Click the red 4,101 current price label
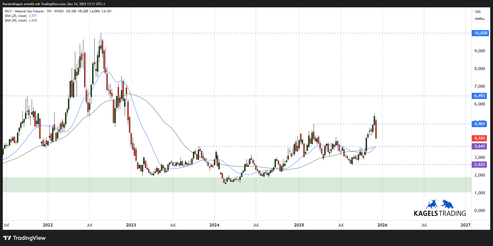The height and width of the screenshot is (246, 493). pos(480,138)
